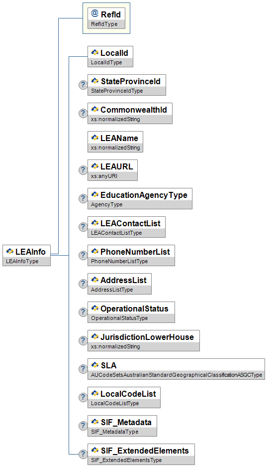The image size is (276, 467).
Task: Click the help icon next to LEAURL
Action: 83,170
